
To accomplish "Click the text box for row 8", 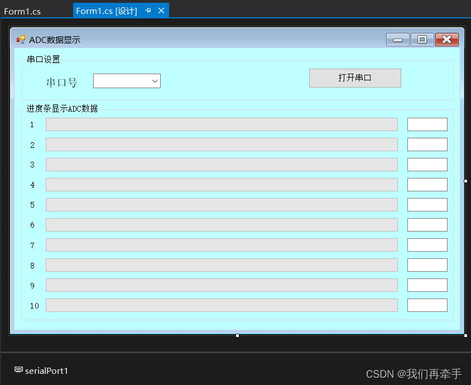I will point(427,265).
